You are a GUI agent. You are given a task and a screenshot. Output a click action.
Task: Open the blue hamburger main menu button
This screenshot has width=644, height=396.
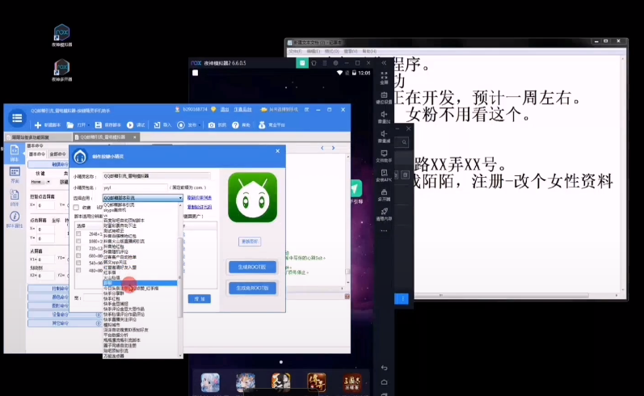[17, 118]
